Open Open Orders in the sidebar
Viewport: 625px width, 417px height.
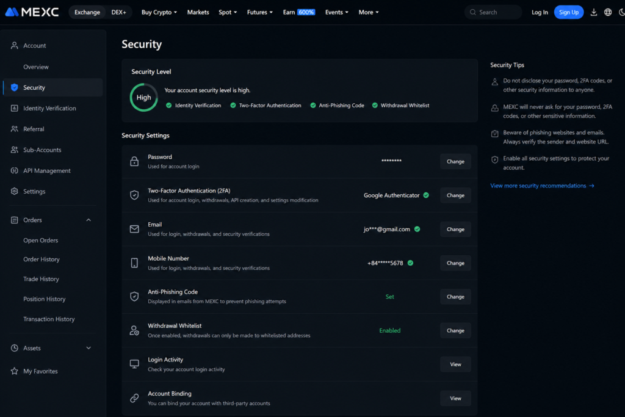[41, 241]
